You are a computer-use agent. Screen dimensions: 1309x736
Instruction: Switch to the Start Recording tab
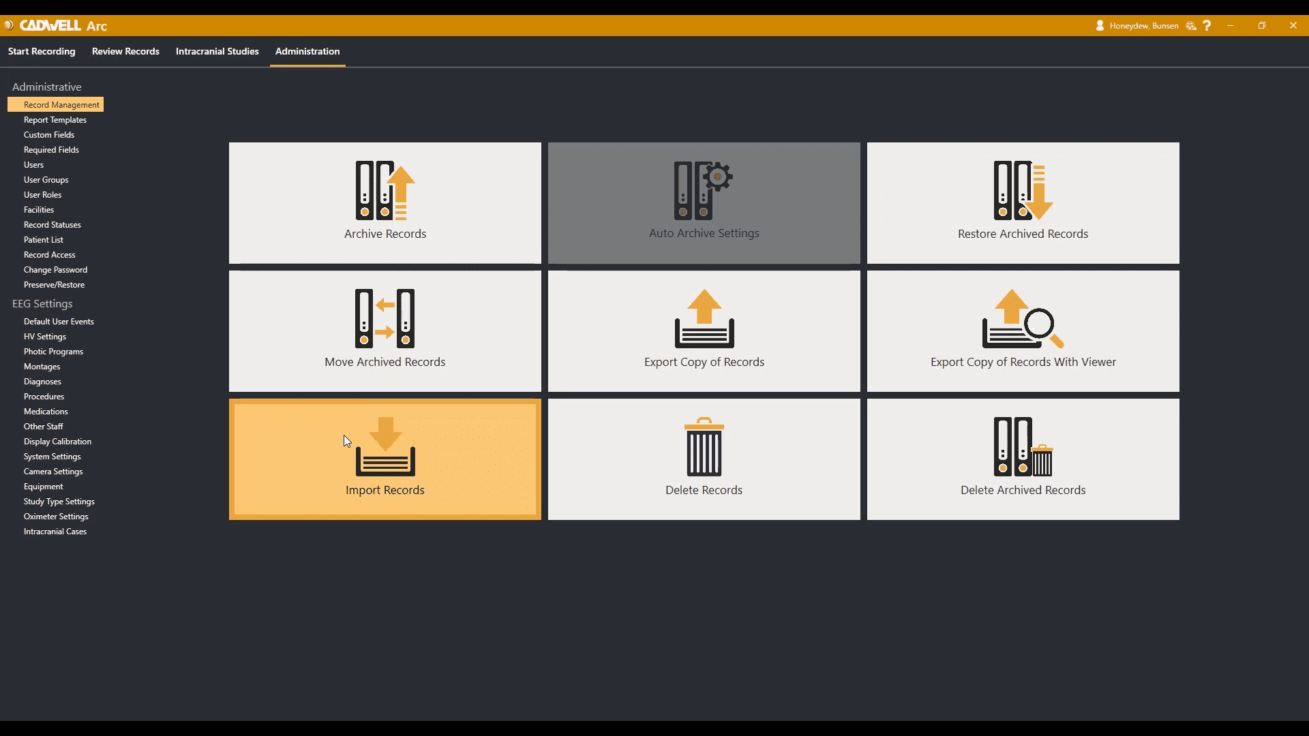pos(42,51)
